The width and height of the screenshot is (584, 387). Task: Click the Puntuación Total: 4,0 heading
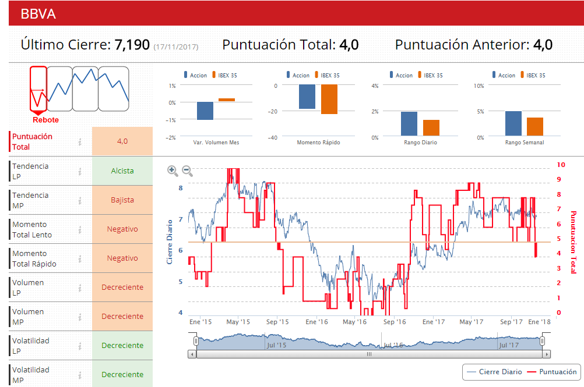pyautogui.click(x=290, y=45)
